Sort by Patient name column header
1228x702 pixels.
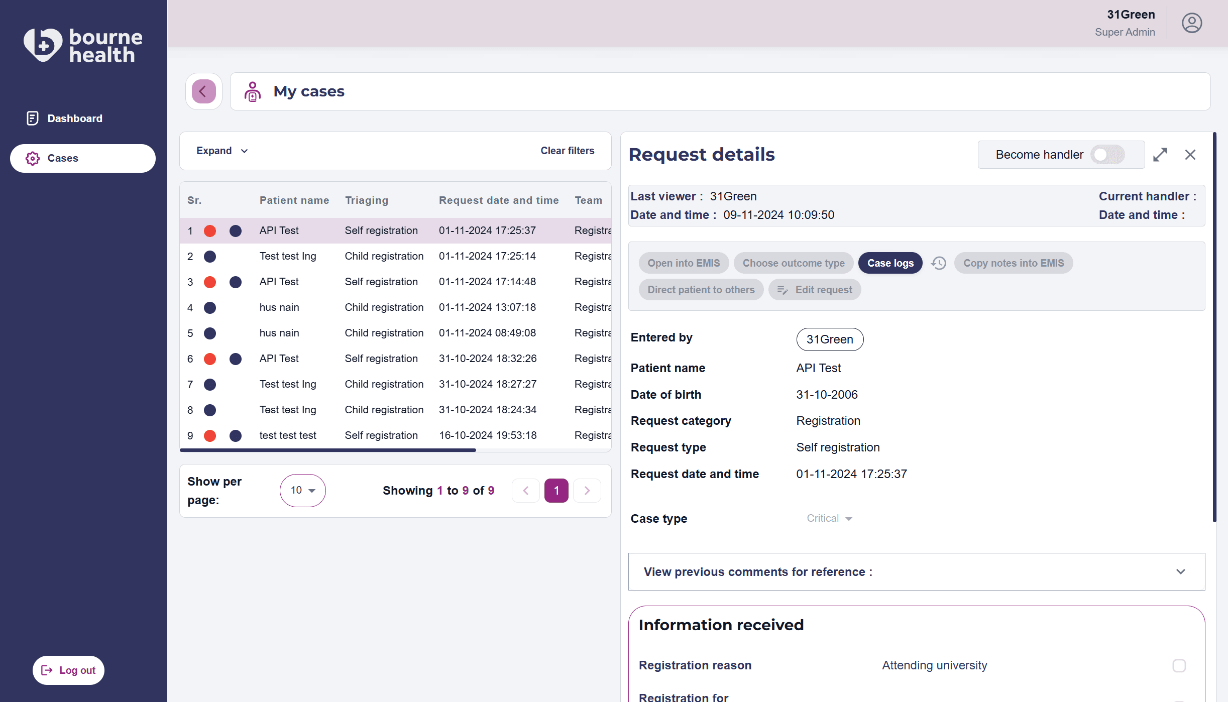point(294,200)
